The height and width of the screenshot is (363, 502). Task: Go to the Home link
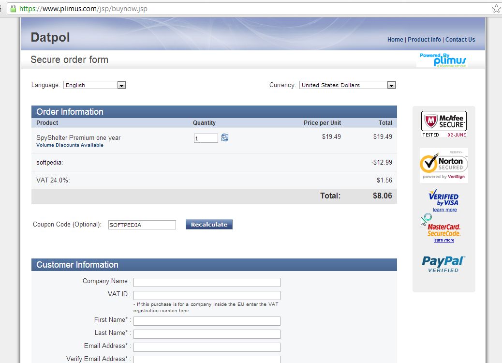click(395, 39)
